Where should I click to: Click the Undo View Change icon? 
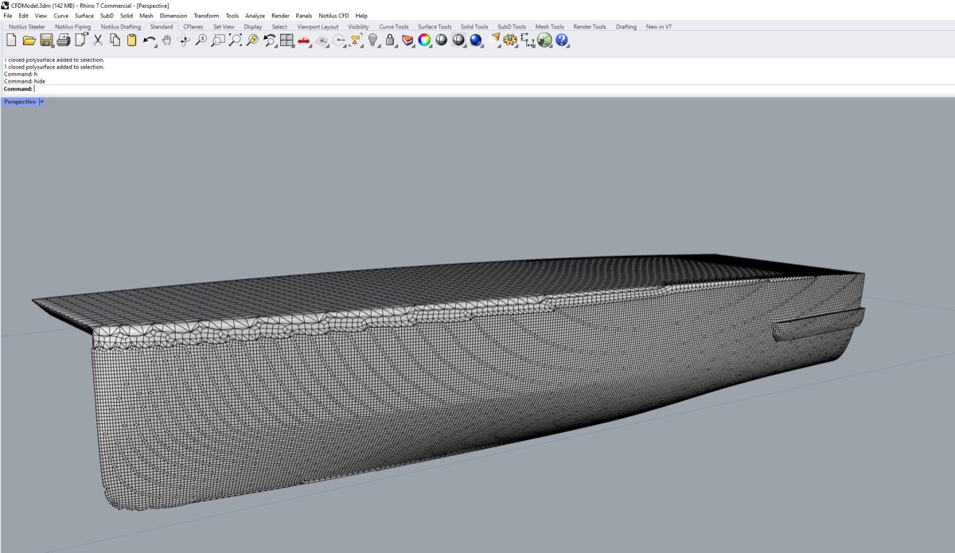pyautogui.click(x=270, y=40)
